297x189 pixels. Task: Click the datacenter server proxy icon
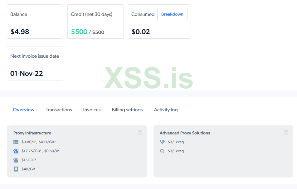point(16,142)
